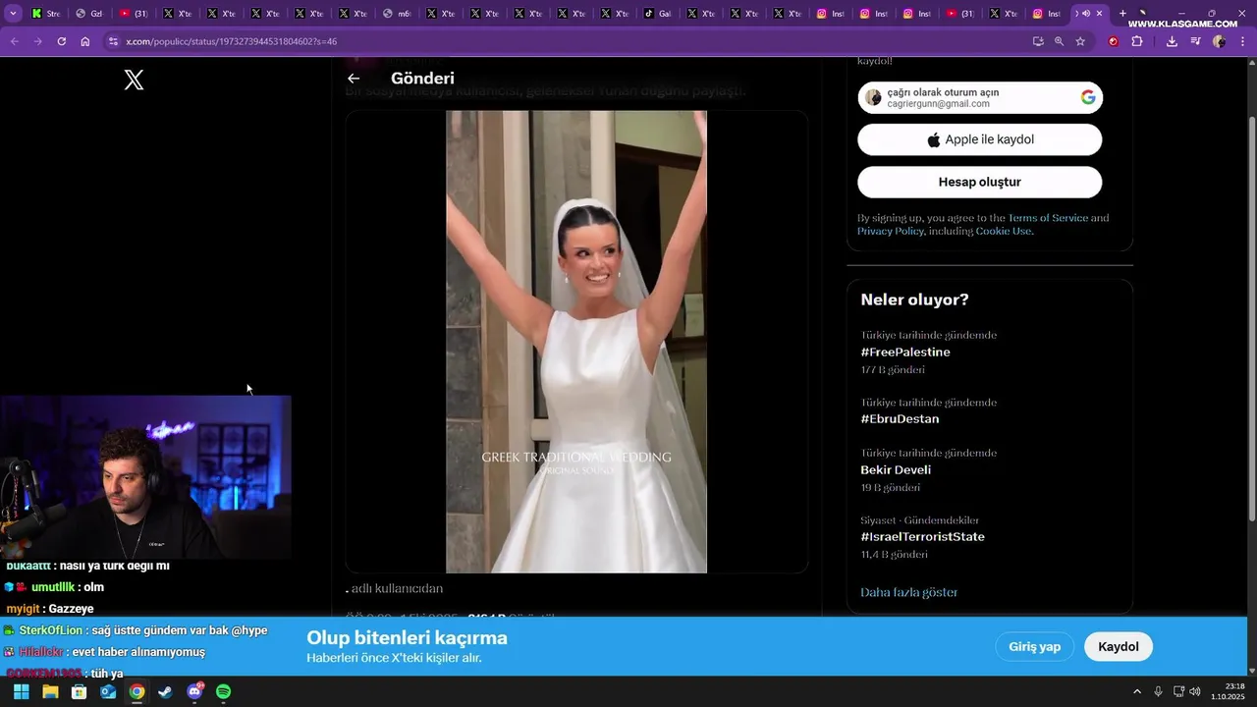Click 'Kaydol' in bottom banner
Image resolution: width=1257 pixels, height=707 pixels.
pyautogui.click(x=1119, y=646)
